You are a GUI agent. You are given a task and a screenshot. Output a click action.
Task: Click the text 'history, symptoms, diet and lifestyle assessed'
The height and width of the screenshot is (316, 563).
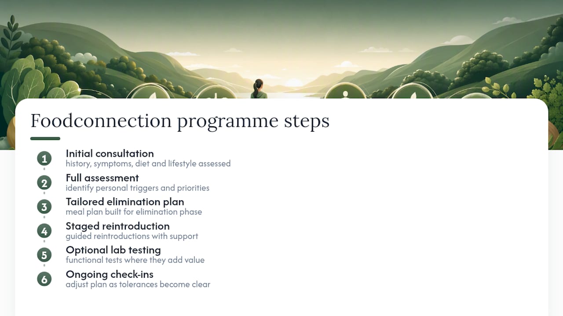[x=148, y=164]
